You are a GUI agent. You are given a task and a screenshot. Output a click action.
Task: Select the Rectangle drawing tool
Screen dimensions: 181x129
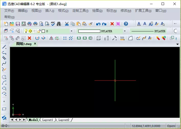(4, 109)
